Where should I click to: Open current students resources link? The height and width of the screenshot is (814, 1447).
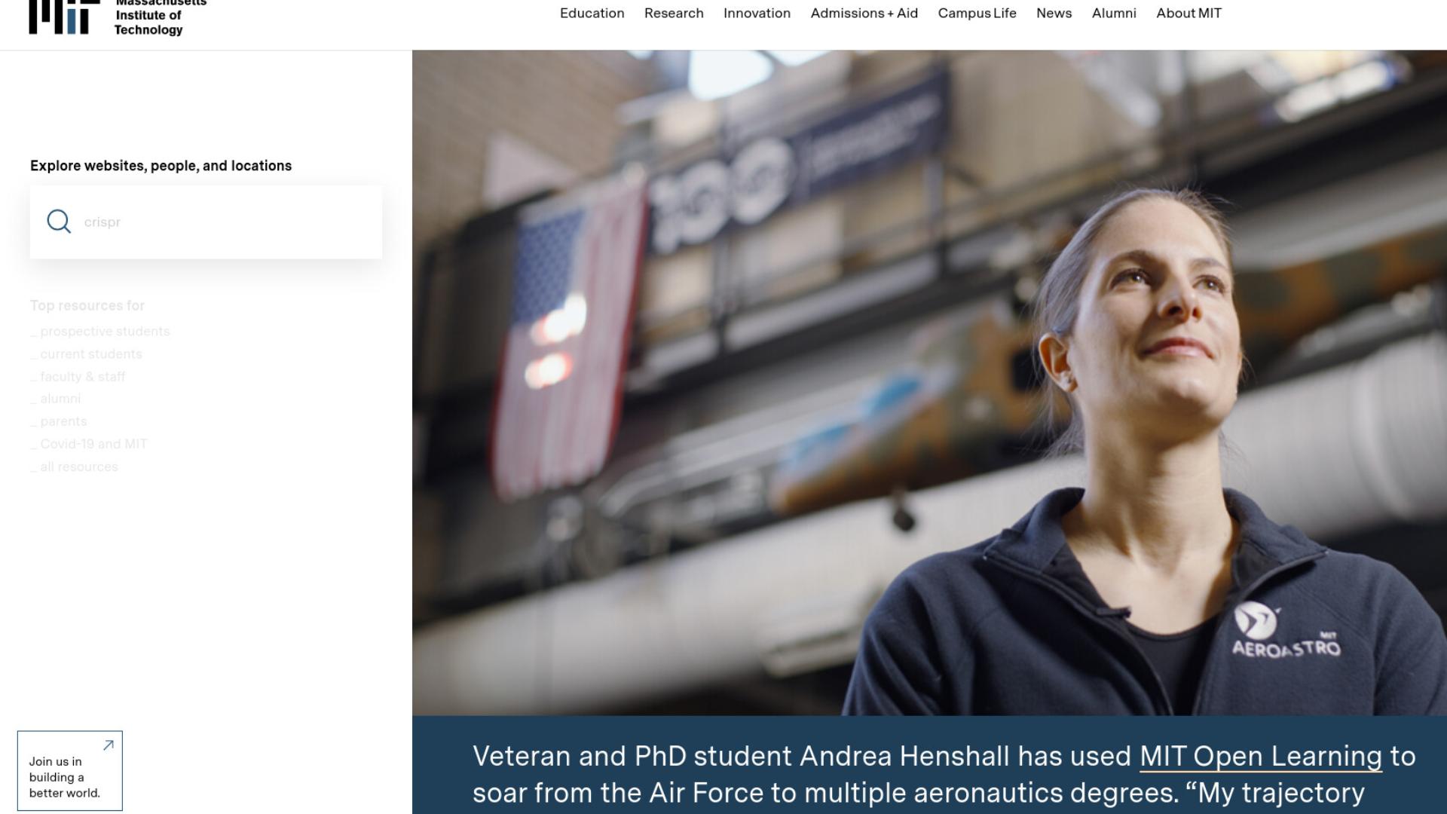coord(86,354)
